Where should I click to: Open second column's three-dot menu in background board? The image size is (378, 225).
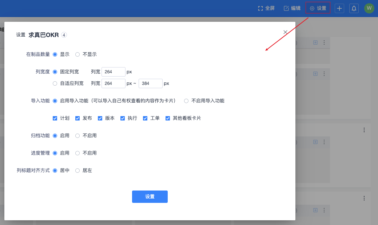click(324, 74)
